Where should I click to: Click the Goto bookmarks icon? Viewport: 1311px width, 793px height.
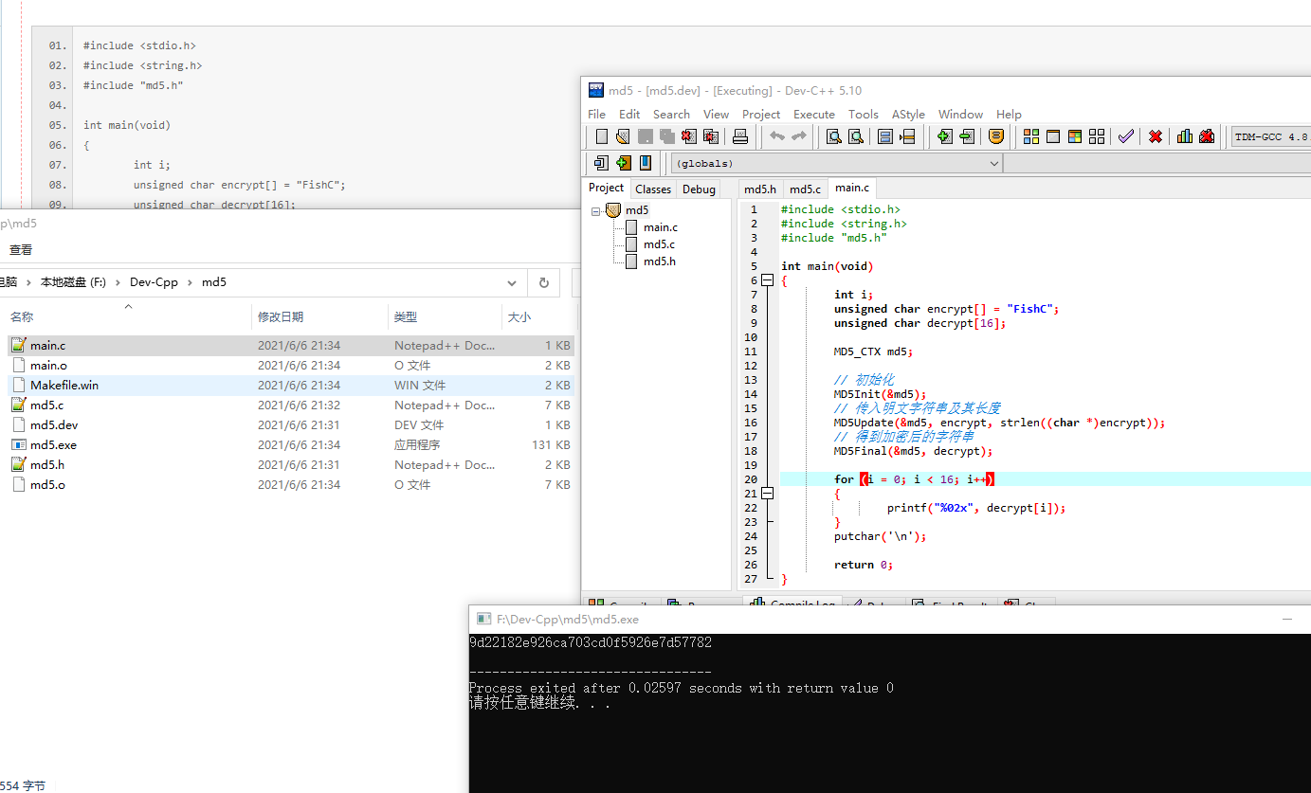tap(646, 163)
